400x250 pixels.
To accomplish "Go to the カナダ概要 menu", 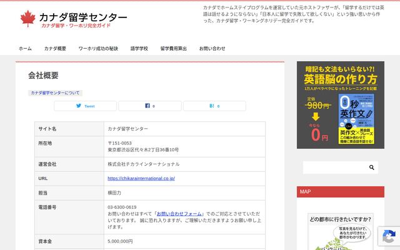I will click(55, 49).
